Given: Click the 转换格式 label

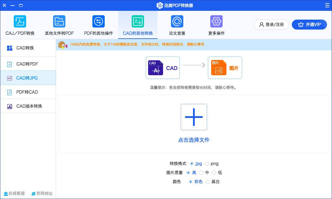Looking at the screenshot, I should 178,164.
